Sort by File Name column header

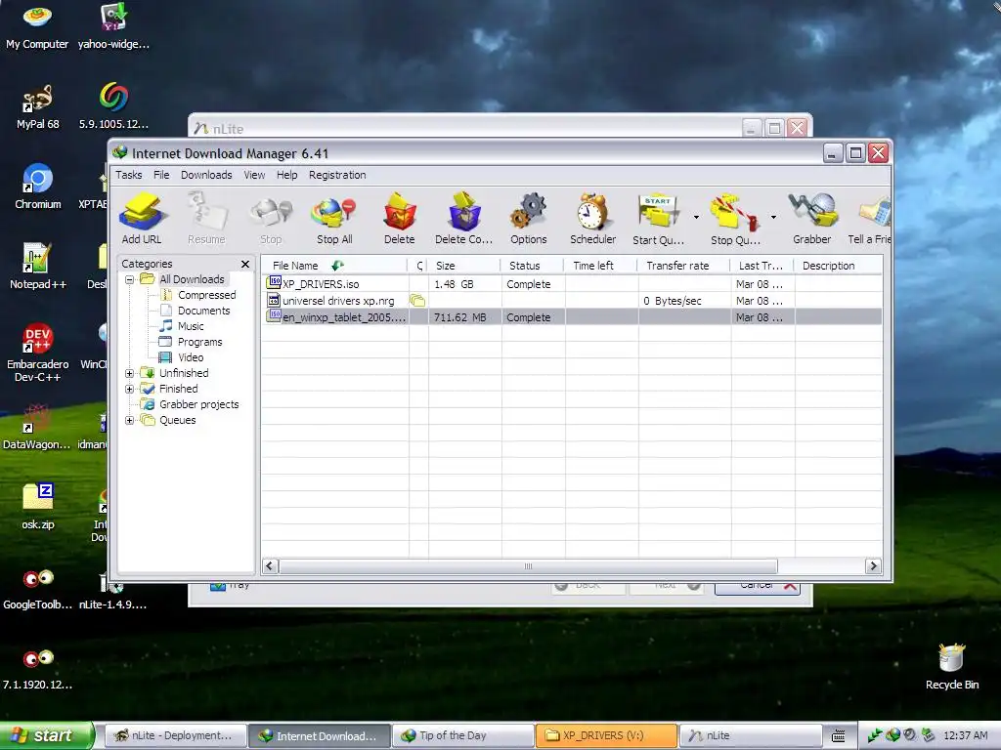pos(335,266)
